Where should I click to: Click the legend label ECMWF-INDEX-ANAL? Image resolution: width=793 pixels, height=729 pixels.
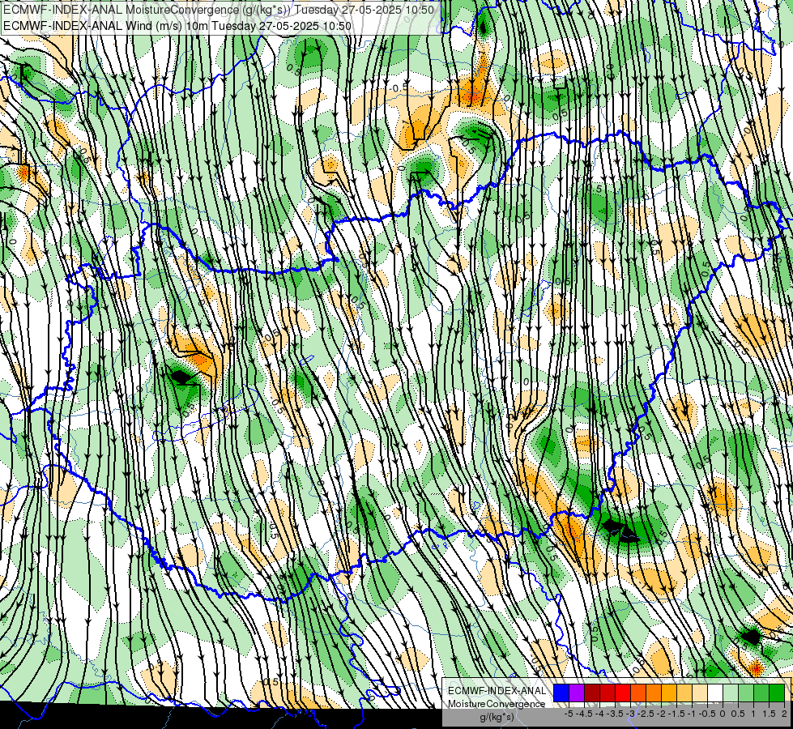tap(497, 691)
